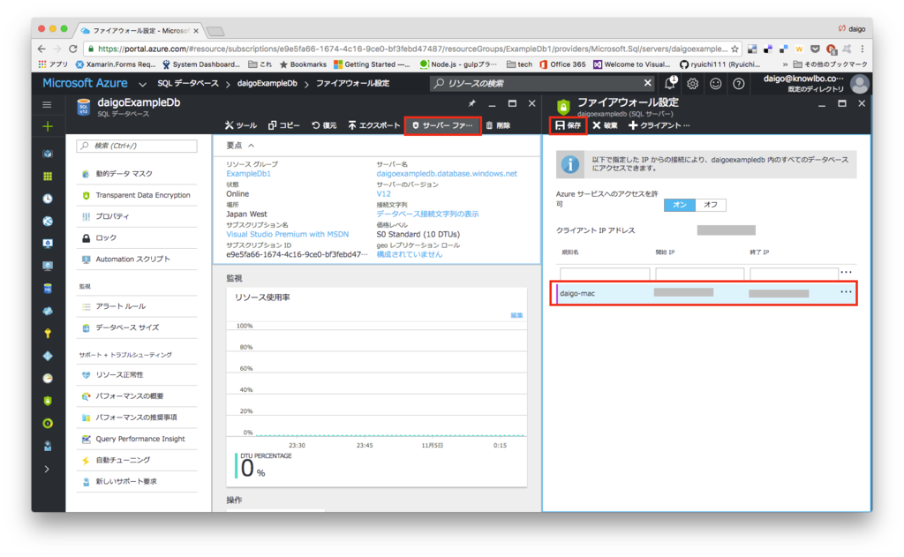This screenshot has width=904, height=557.
Task: Go back in the browser
Action: coord(41,49)
